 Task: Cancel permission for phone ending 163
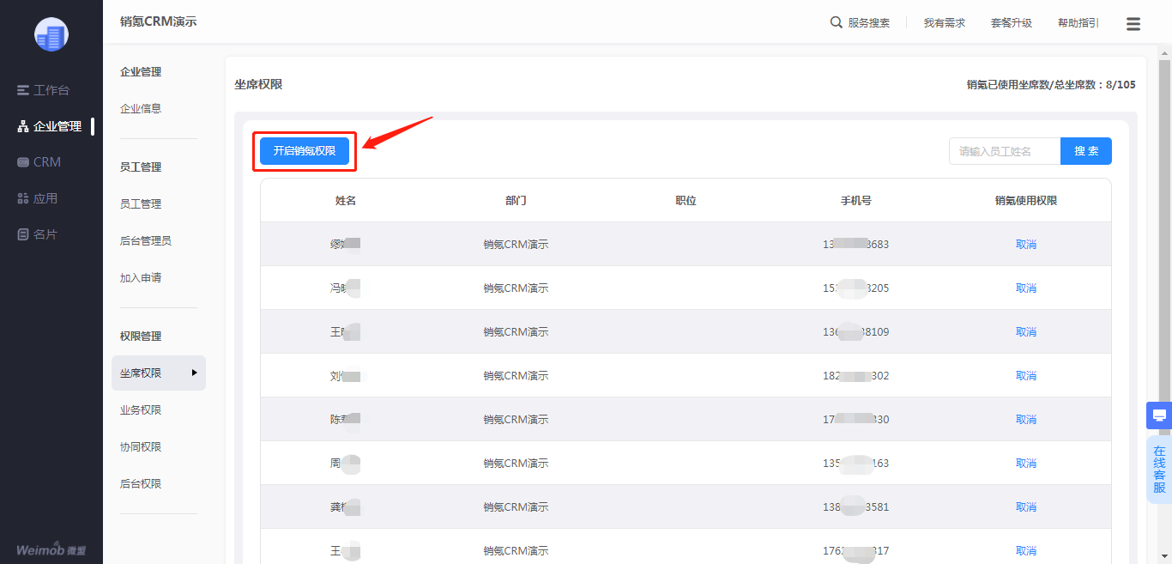1026,464
